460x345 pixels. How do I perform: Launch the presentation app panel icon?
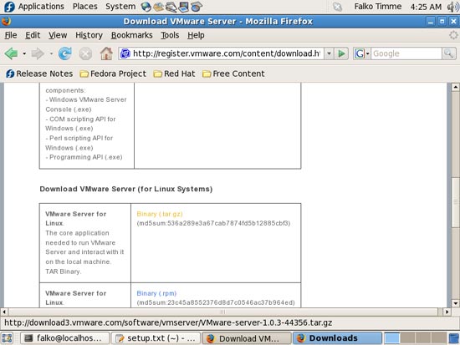pos(184,7)
